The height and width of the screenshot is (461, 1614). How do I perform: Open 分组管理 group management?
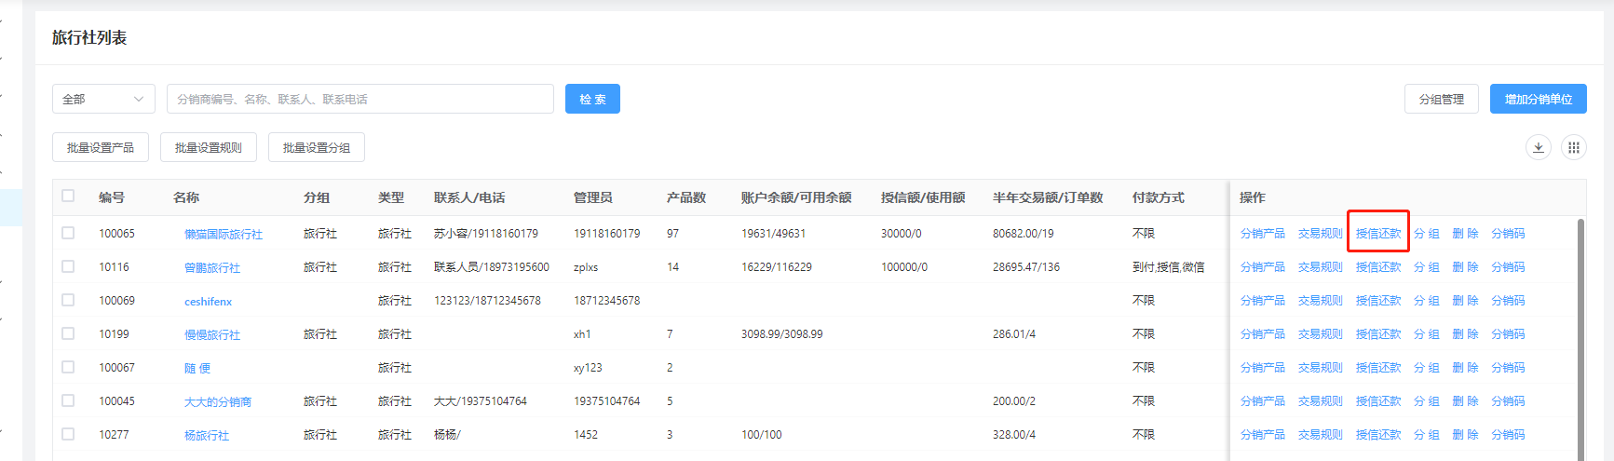pos(1441,99)
